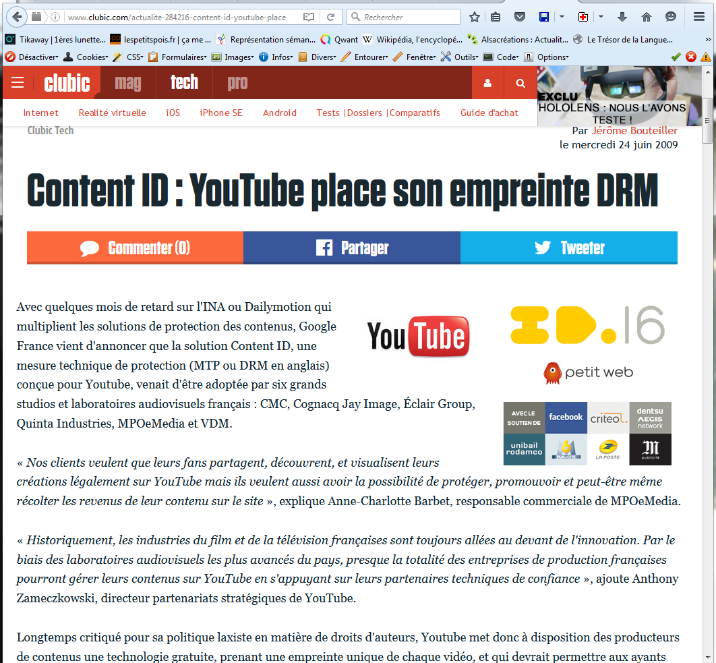The image size is (716, 663).
Task: Open iPhone SE category
Action: tap(221, 113)
